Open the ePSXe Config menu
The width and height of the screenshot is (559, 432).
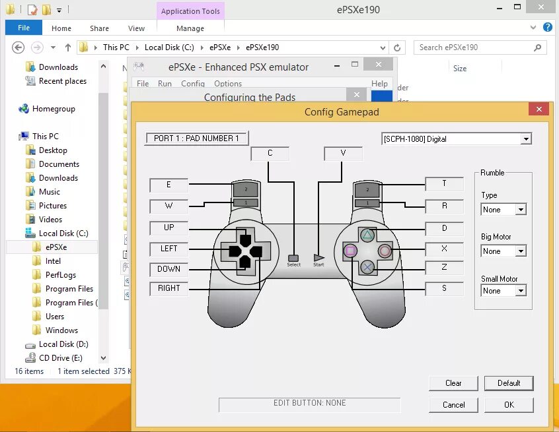pyautogui.click(x=192, y=84)
